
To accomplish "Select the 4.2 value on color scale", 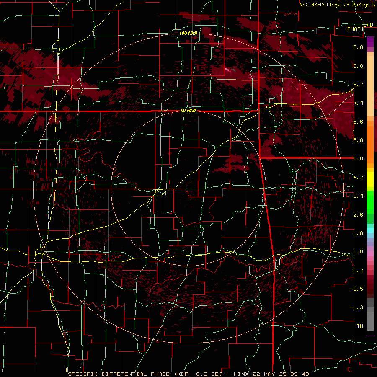I will click(x=358, y=178).
